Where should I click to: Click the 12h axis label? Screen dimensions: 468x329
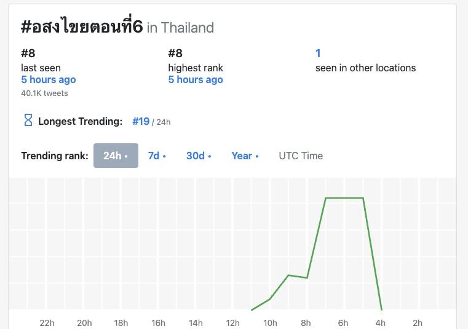[232, 323]
